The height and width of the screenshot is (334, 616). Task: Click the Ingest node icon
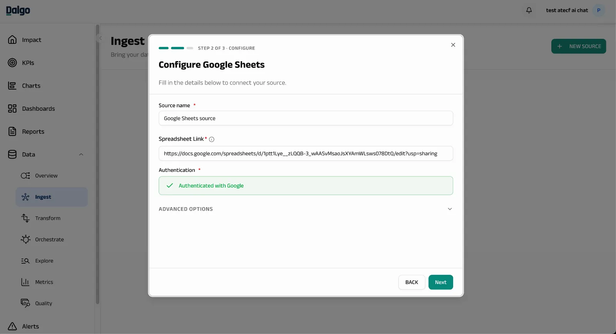coord(25,197)
